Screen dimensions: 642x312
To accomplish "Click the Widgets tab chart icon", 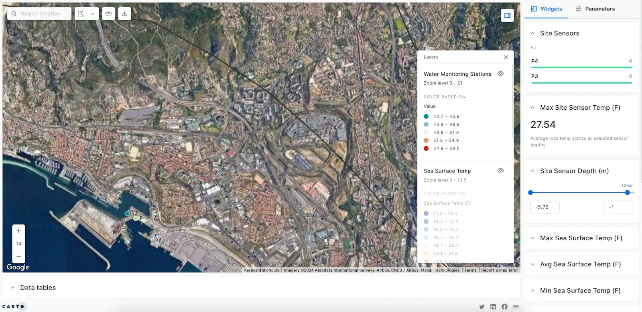I will [534, 9].
